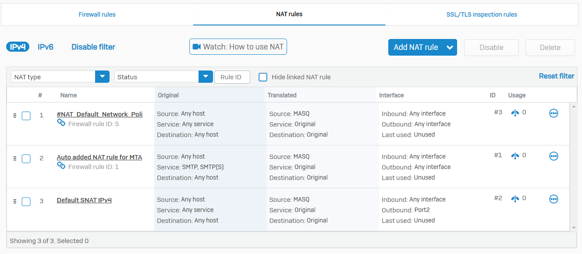Click link icon beside Firewall rule ID: 1

coord(61,166)
